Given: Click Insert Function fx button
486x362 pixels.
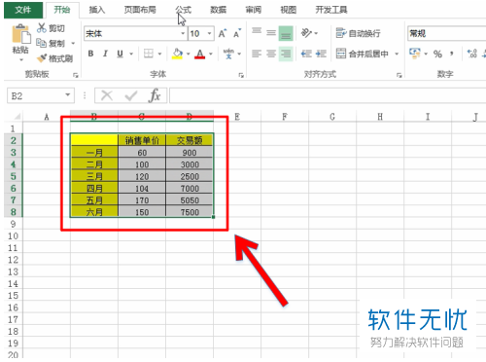Looking at the screenshot, I should (155, 95).
